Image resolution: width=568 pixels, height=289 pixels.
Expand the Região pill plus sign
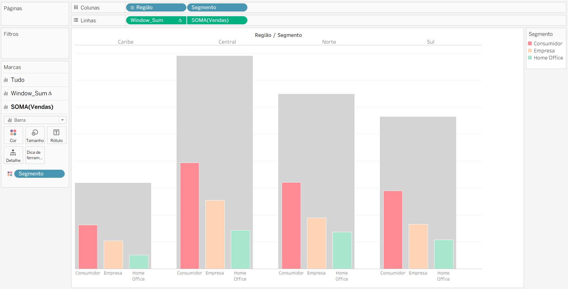point(133,7)
